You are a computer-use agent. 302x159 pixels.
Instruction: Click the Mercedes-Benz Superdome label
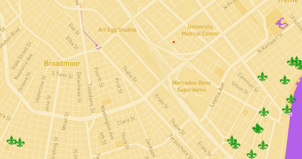tap(191, 86)
